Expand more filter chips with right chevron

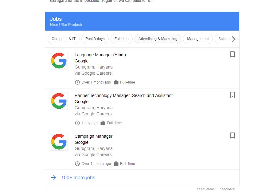(x=233, y=39)
